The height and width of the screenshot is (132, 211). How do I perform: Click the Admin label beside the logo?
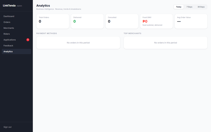point(19,6)
